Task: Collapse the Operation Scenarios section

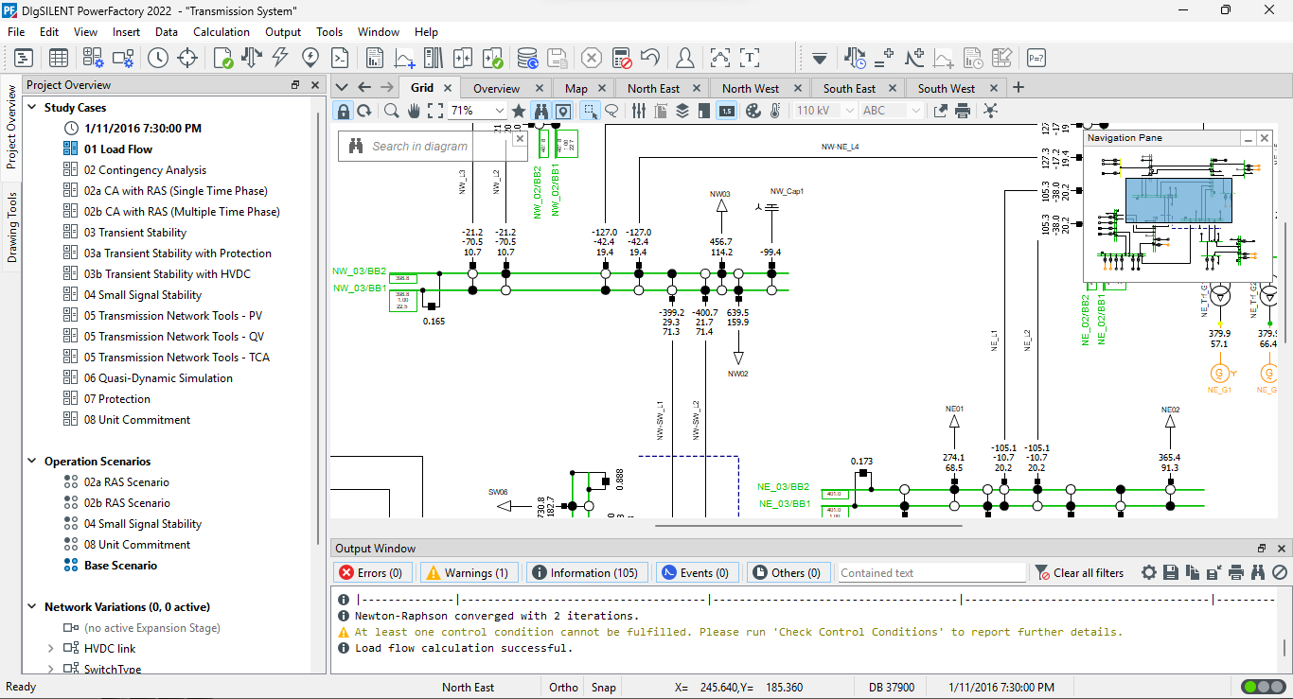Action: 31,461
